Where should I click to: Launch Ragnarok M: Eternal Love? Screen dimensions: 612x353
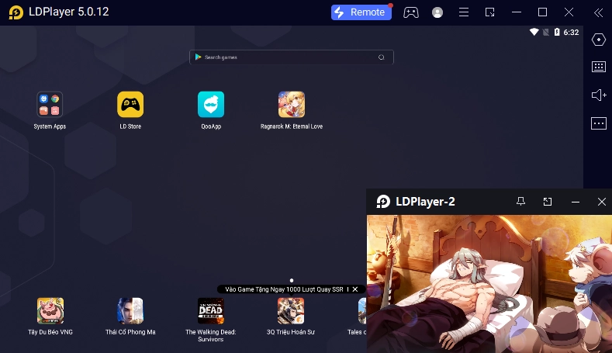(292, 105)
